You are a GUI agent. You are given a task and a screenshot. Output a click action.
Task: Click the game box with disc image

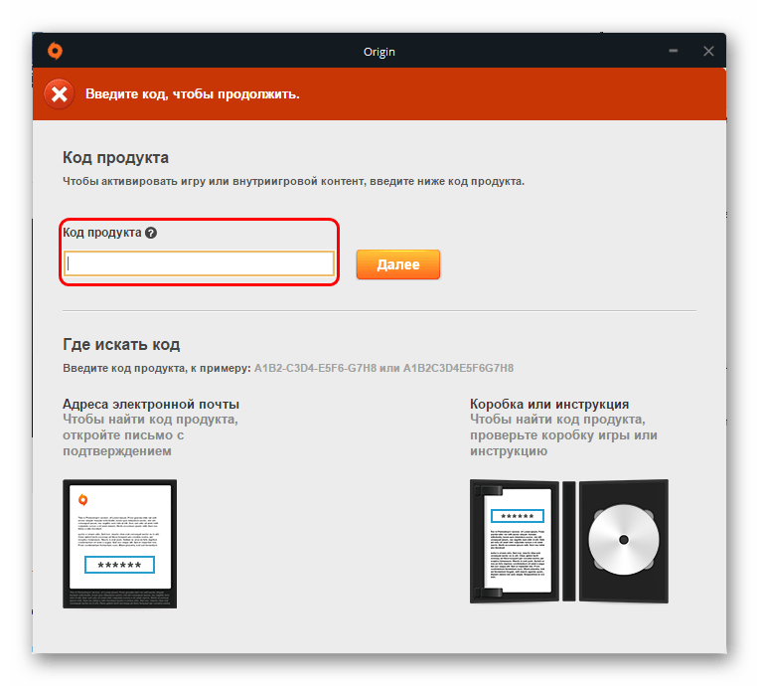point(569,541)
